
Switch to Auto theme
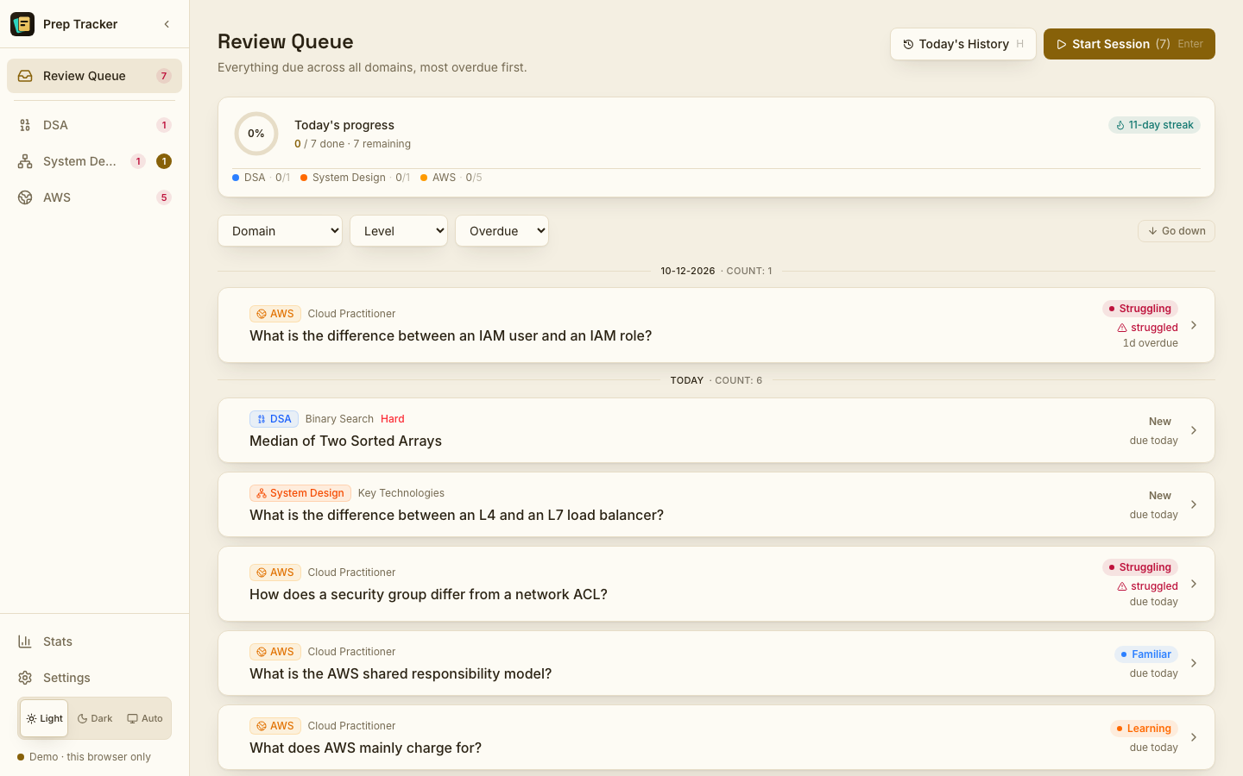click(145, 718)
